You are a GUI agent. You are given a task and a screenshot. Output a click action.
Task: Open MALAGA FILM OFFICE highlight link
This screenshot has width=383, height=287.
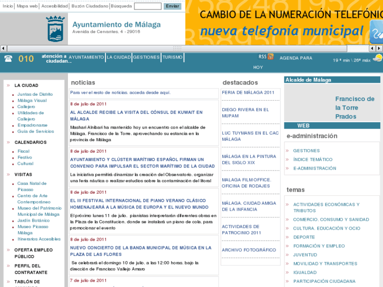[x=246, y=183]
